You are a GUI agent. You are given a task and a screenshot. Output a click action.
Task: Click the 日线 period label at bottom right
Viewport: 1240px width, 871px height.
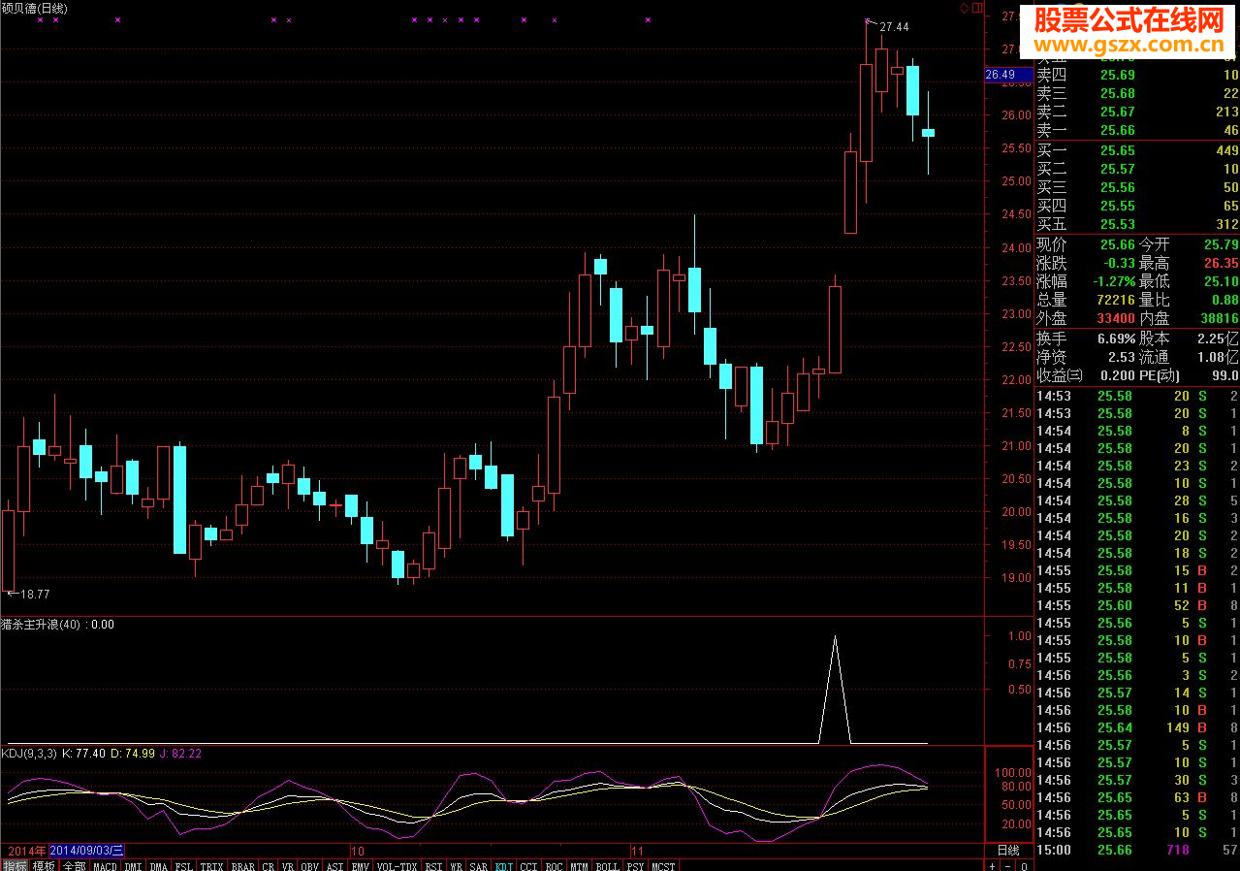[x=1008, y=851]
